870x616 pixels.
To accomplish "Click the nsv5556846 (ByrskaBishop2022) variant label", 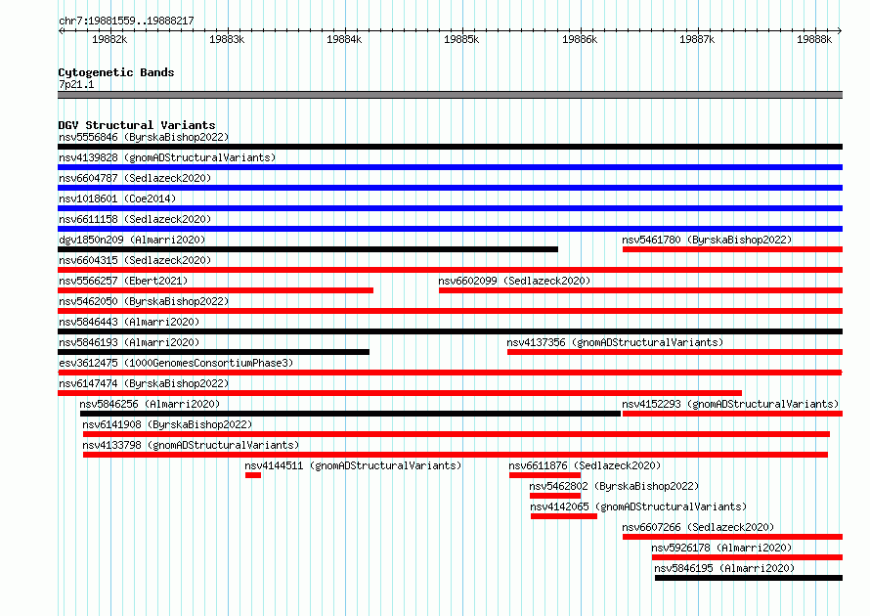I will 144,137.
